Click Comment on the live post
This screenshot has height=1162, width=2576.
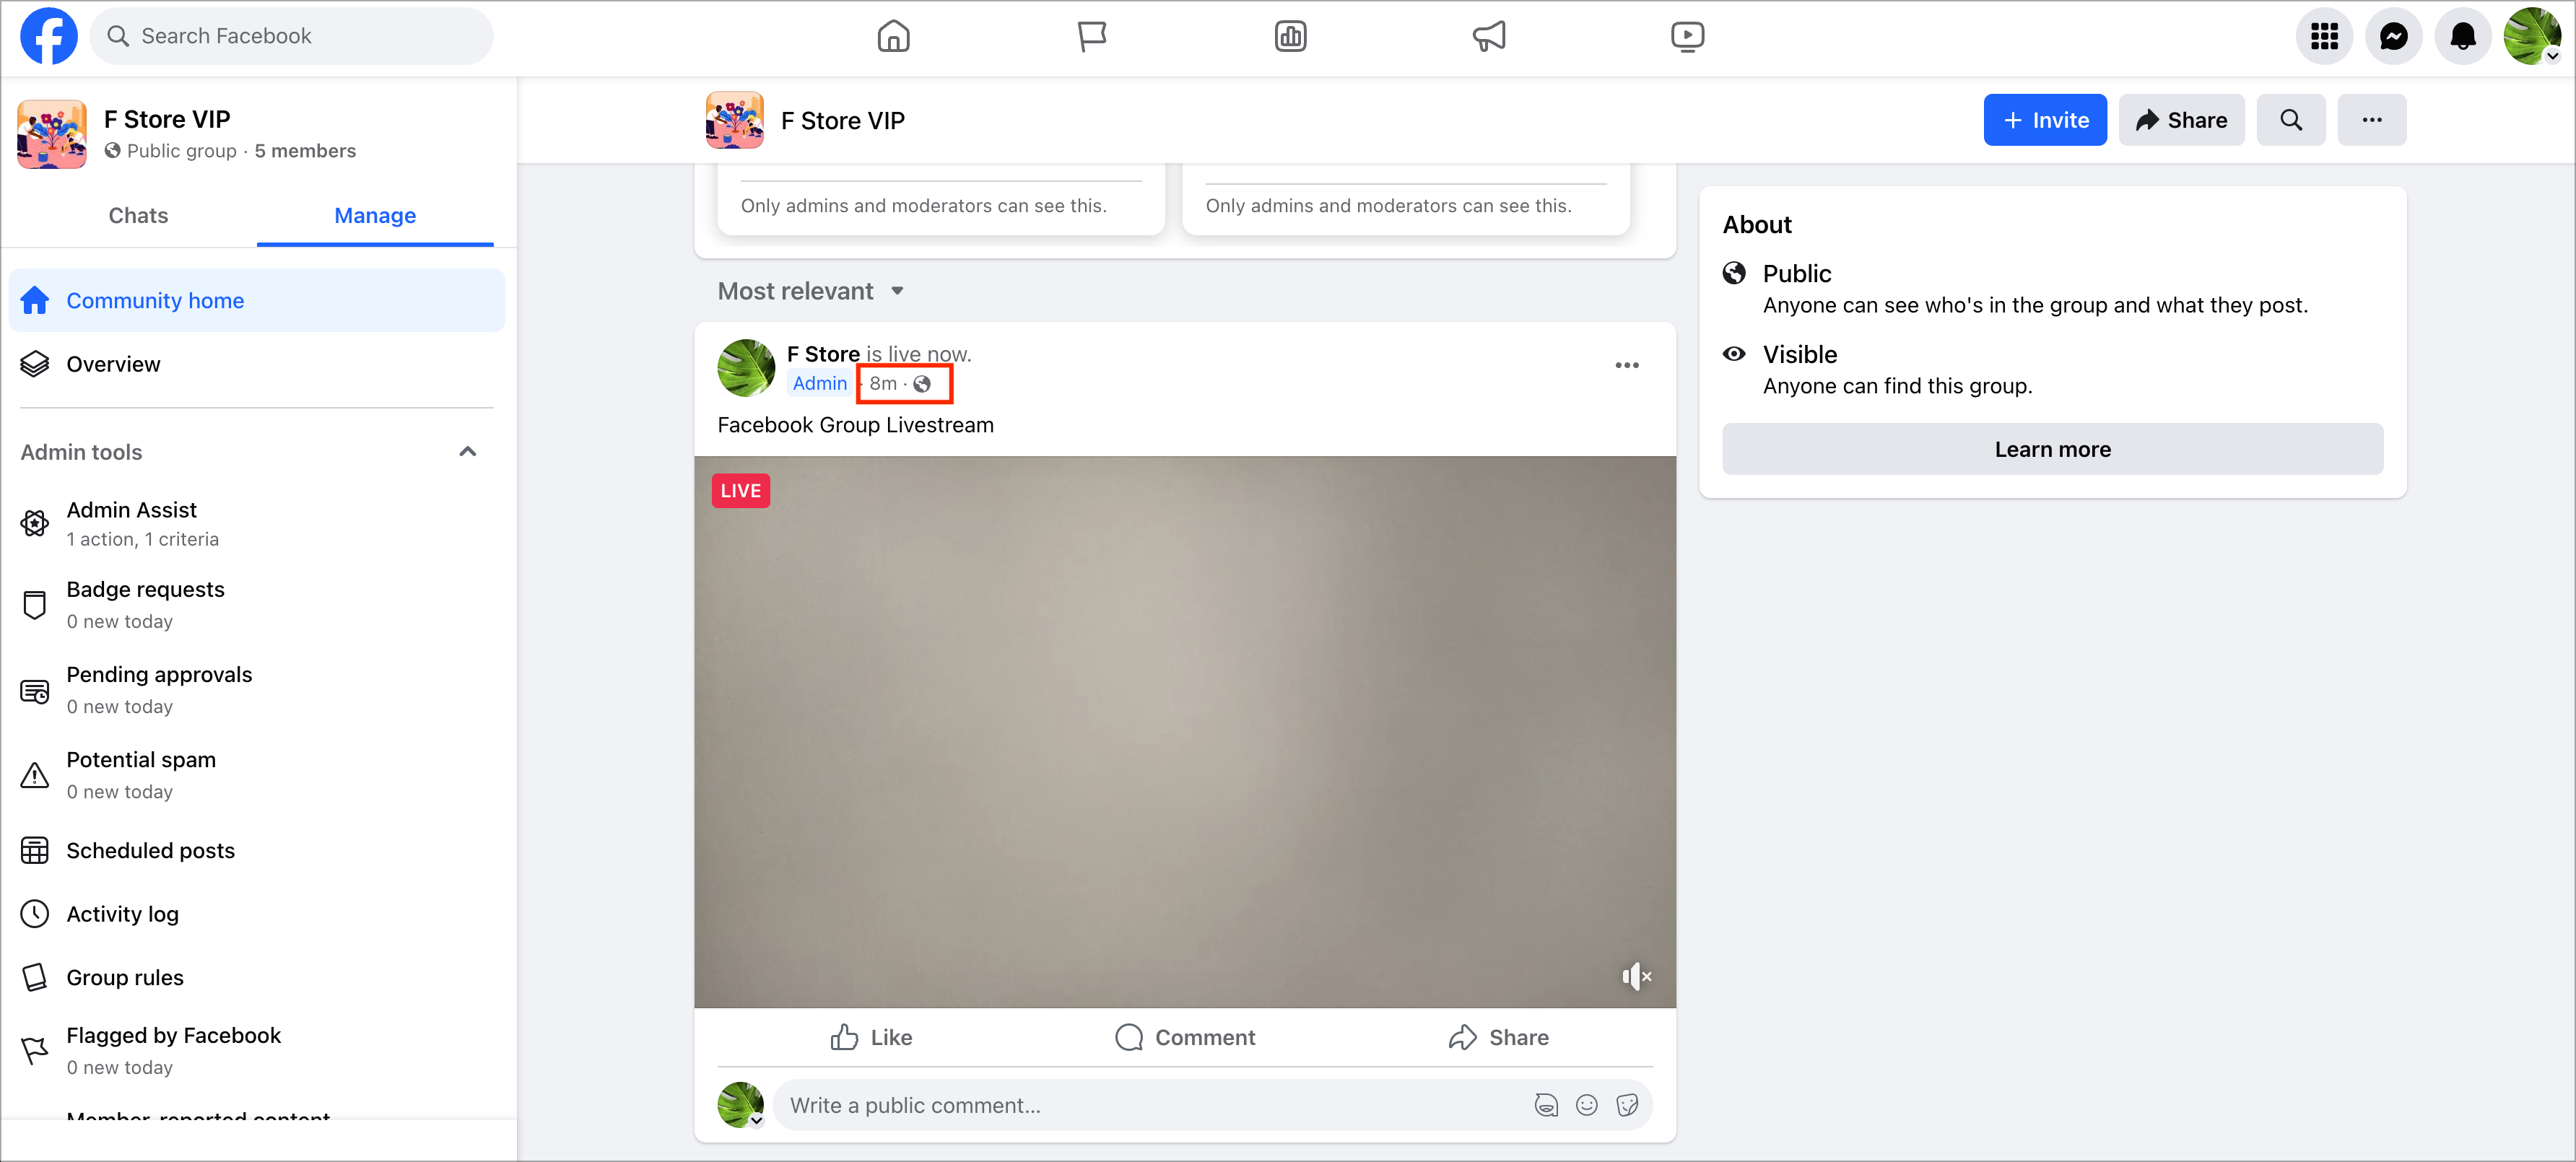1185,1037
